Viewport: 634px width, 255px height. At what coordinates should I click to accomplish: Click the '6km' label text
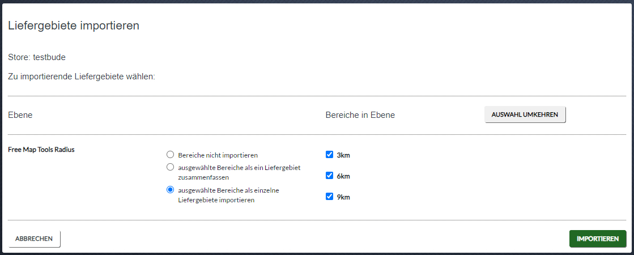[x=343, y=176]
